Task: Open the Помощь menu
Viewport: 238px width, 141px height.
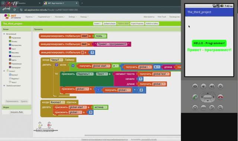Action: [84, 17]
